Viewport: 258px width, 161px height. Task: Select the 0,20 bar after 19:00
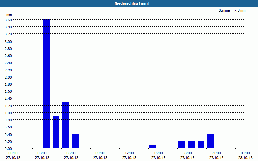[201, 145]
